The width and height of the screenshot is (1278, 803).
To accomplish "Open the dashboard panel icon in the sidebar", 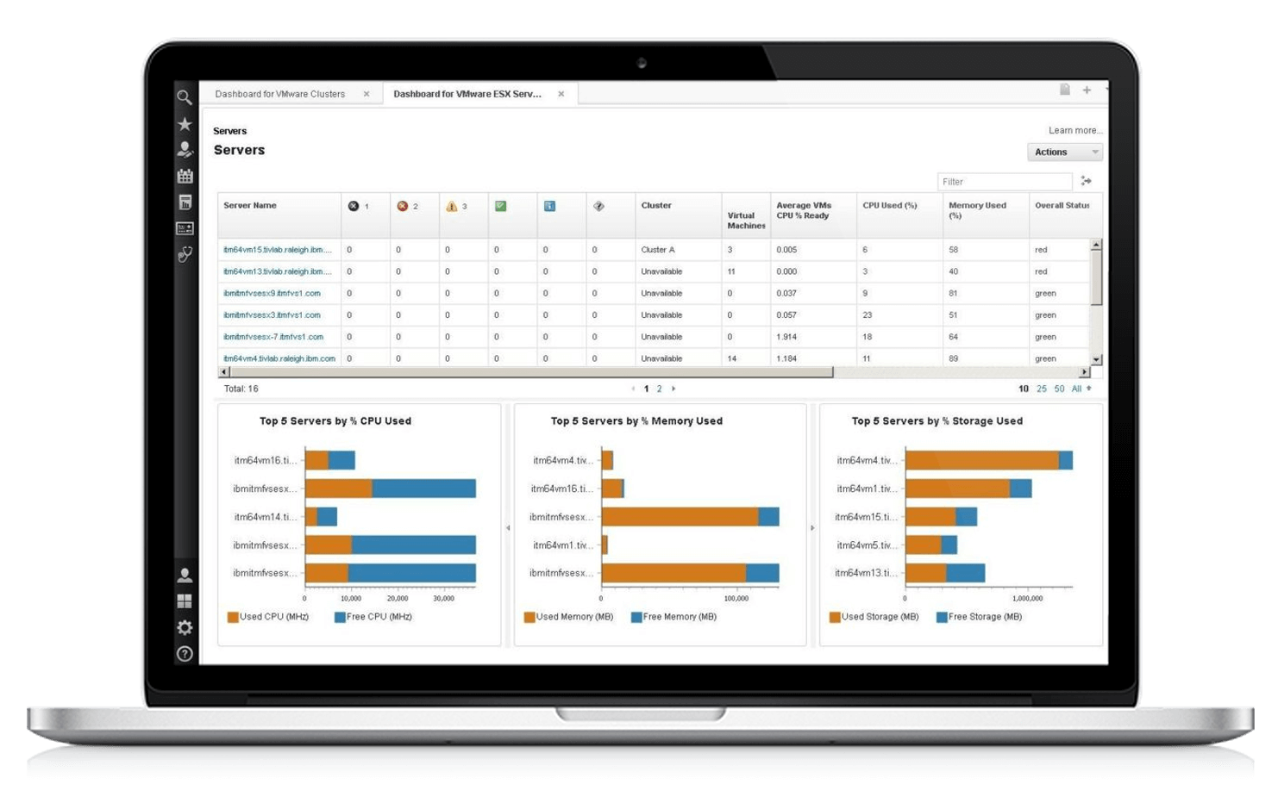I will click(x=185, y=228).
